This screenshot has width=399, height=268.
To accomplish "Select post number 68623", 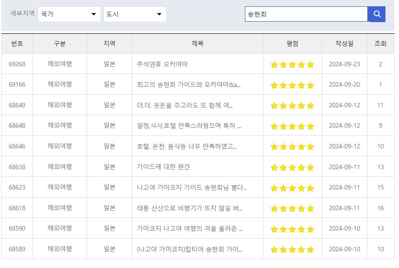I will pos(17,188).
